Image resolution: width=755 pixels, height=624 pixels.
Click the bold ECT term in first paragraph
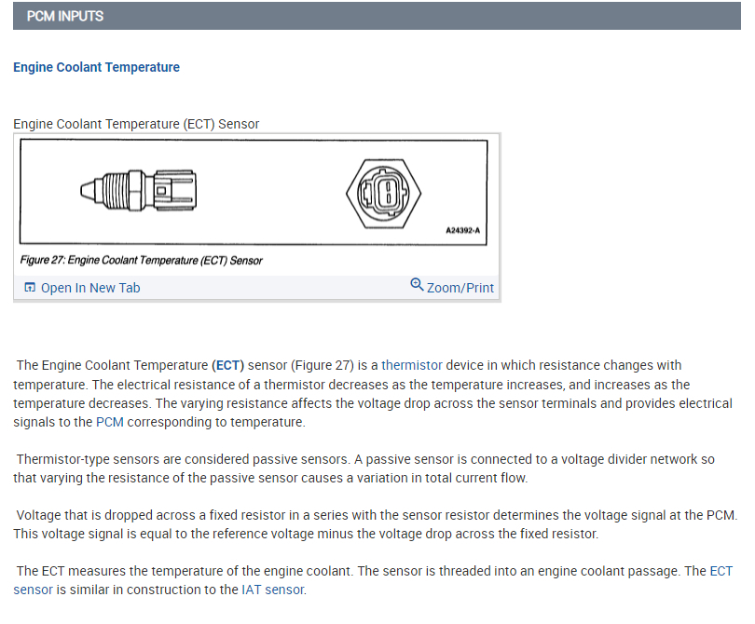point(227,365)
